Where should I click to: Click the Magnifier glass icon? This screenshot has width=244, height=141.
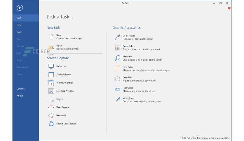coord(118,58)
